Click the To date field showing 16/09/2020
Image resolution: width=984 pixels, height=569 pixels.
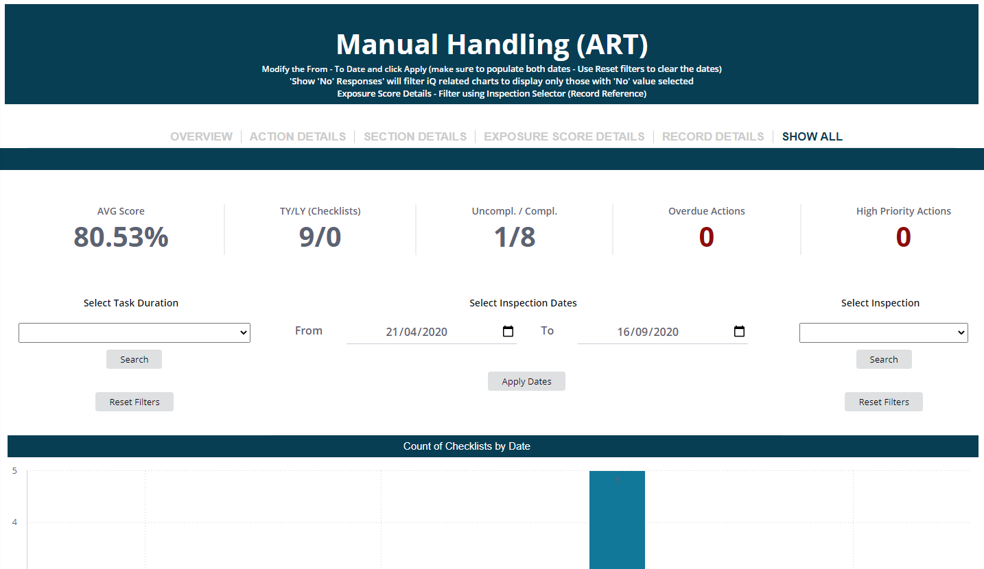point(648,332)
